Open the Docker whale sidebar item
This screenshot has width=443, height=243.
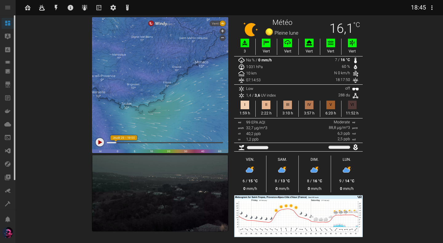coord(8,111)
